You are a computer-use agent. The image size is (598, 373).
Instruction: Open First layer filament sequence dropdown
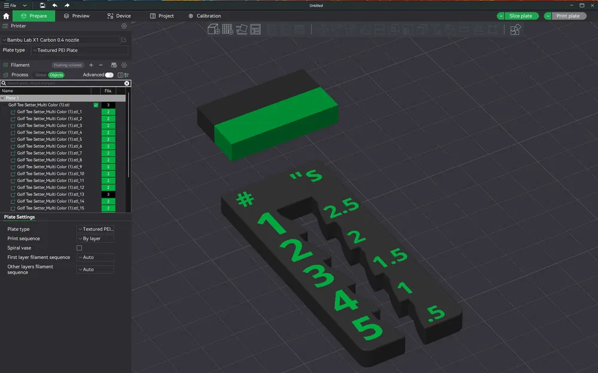[x=95, y=257]
